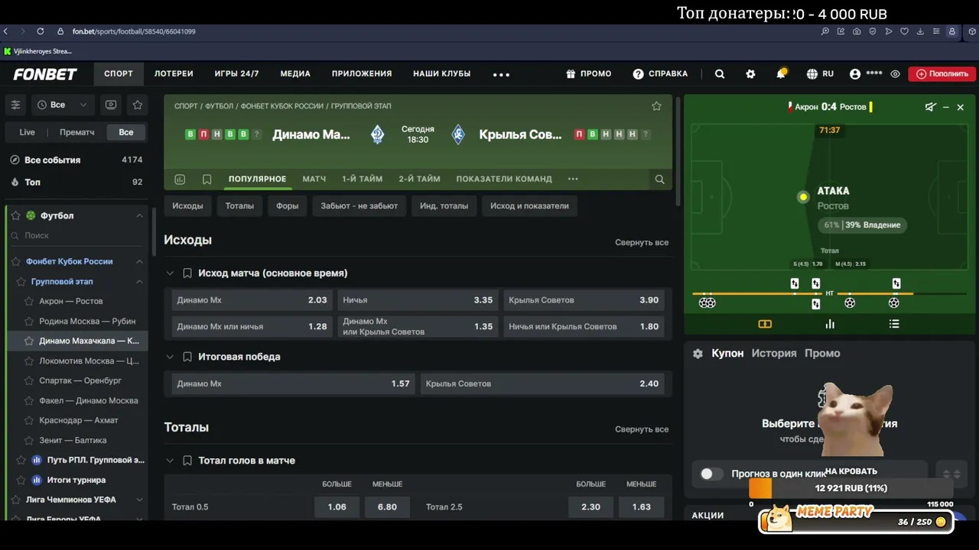Click the sidebar favorites star icon
The image size is (979, 550).
[x=138, y=105]
